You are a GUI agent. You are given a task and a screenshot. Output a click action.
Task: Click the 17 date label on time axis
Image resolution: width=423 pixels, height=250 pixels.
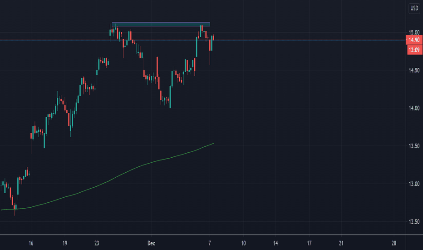click(x=309, y=243)
